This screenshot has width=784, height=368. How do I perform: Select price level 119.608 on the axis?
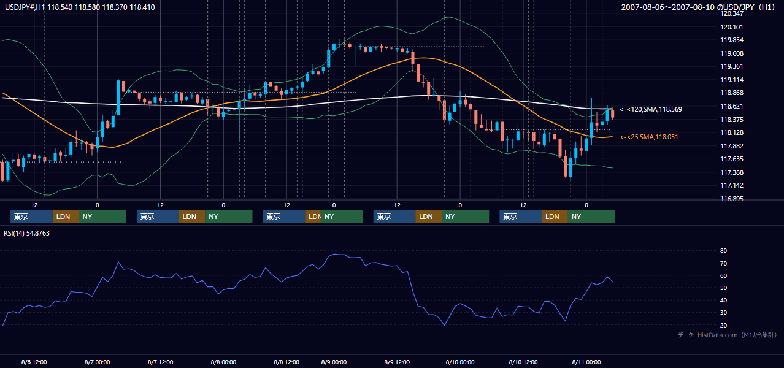(x=732, y=53)
